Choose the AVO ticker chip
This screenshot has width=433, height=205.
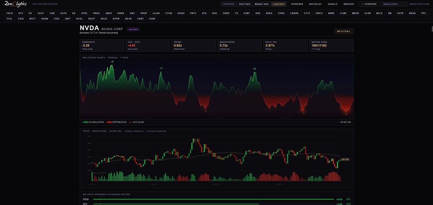point(215,13)
